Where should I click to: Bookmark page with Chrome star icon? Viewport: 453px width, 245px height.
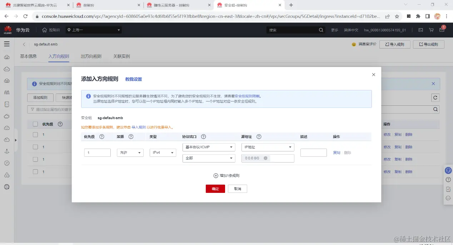(x=397, y=16)
